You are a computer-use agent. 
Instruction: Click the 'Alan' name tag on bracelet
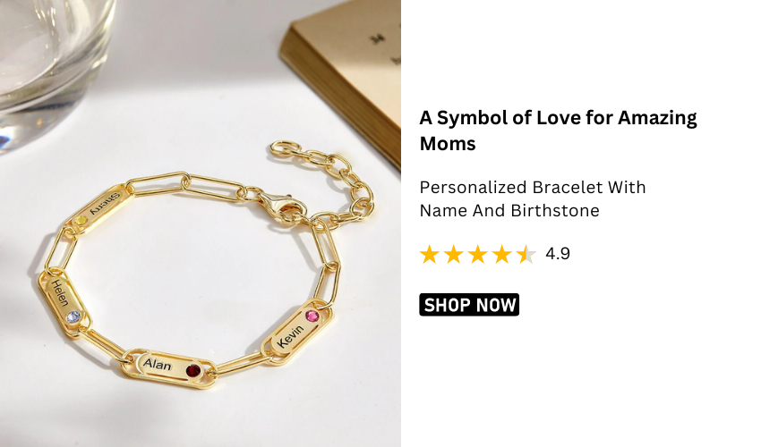(x=169, y=368)
